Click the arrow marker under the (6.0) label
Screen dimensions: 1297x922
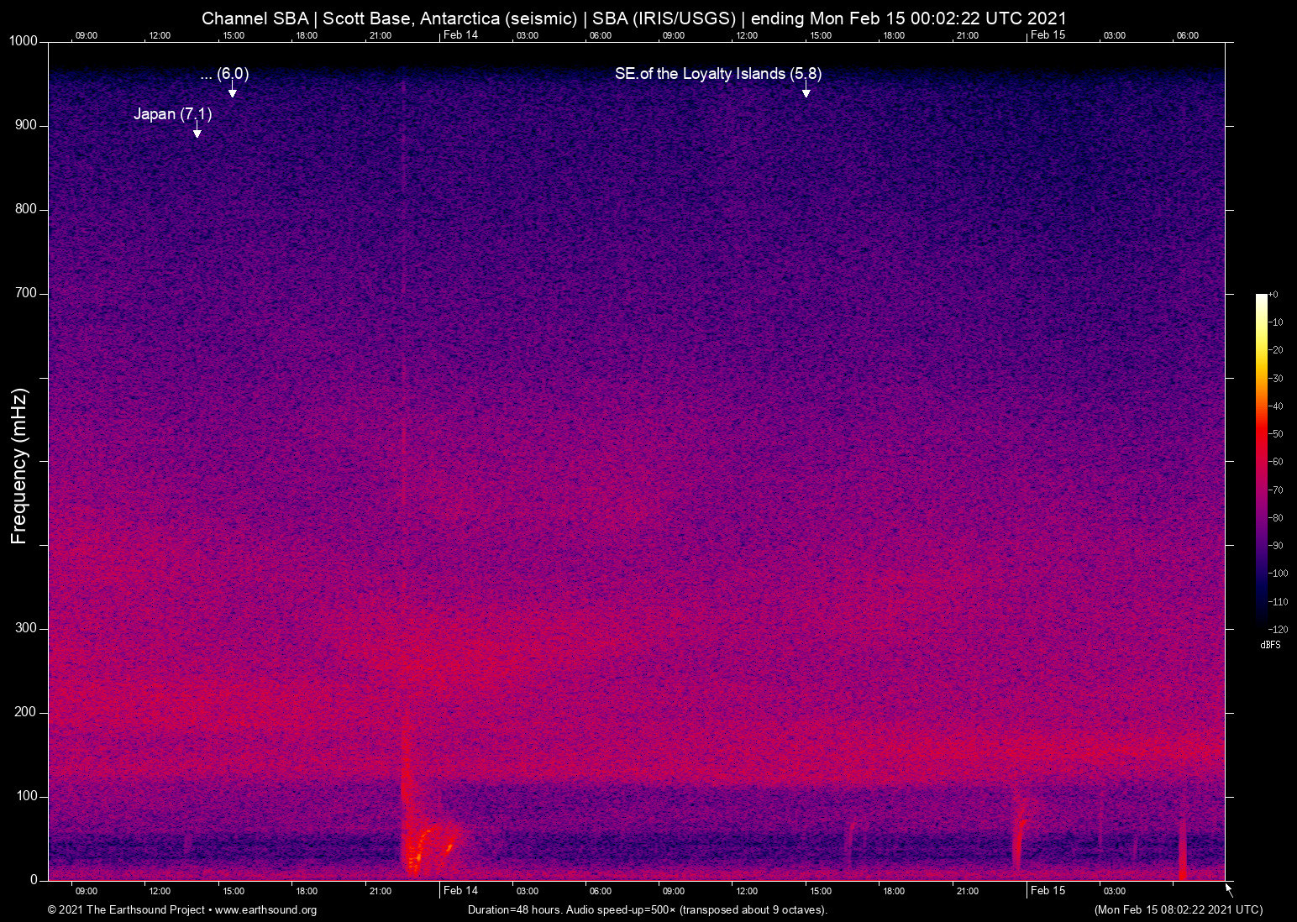click(x=233, y=92)
